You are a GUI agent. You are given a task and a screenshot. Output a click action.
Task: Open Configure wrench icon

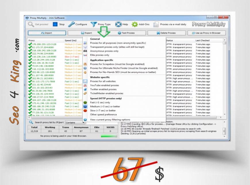coord(71,24)
